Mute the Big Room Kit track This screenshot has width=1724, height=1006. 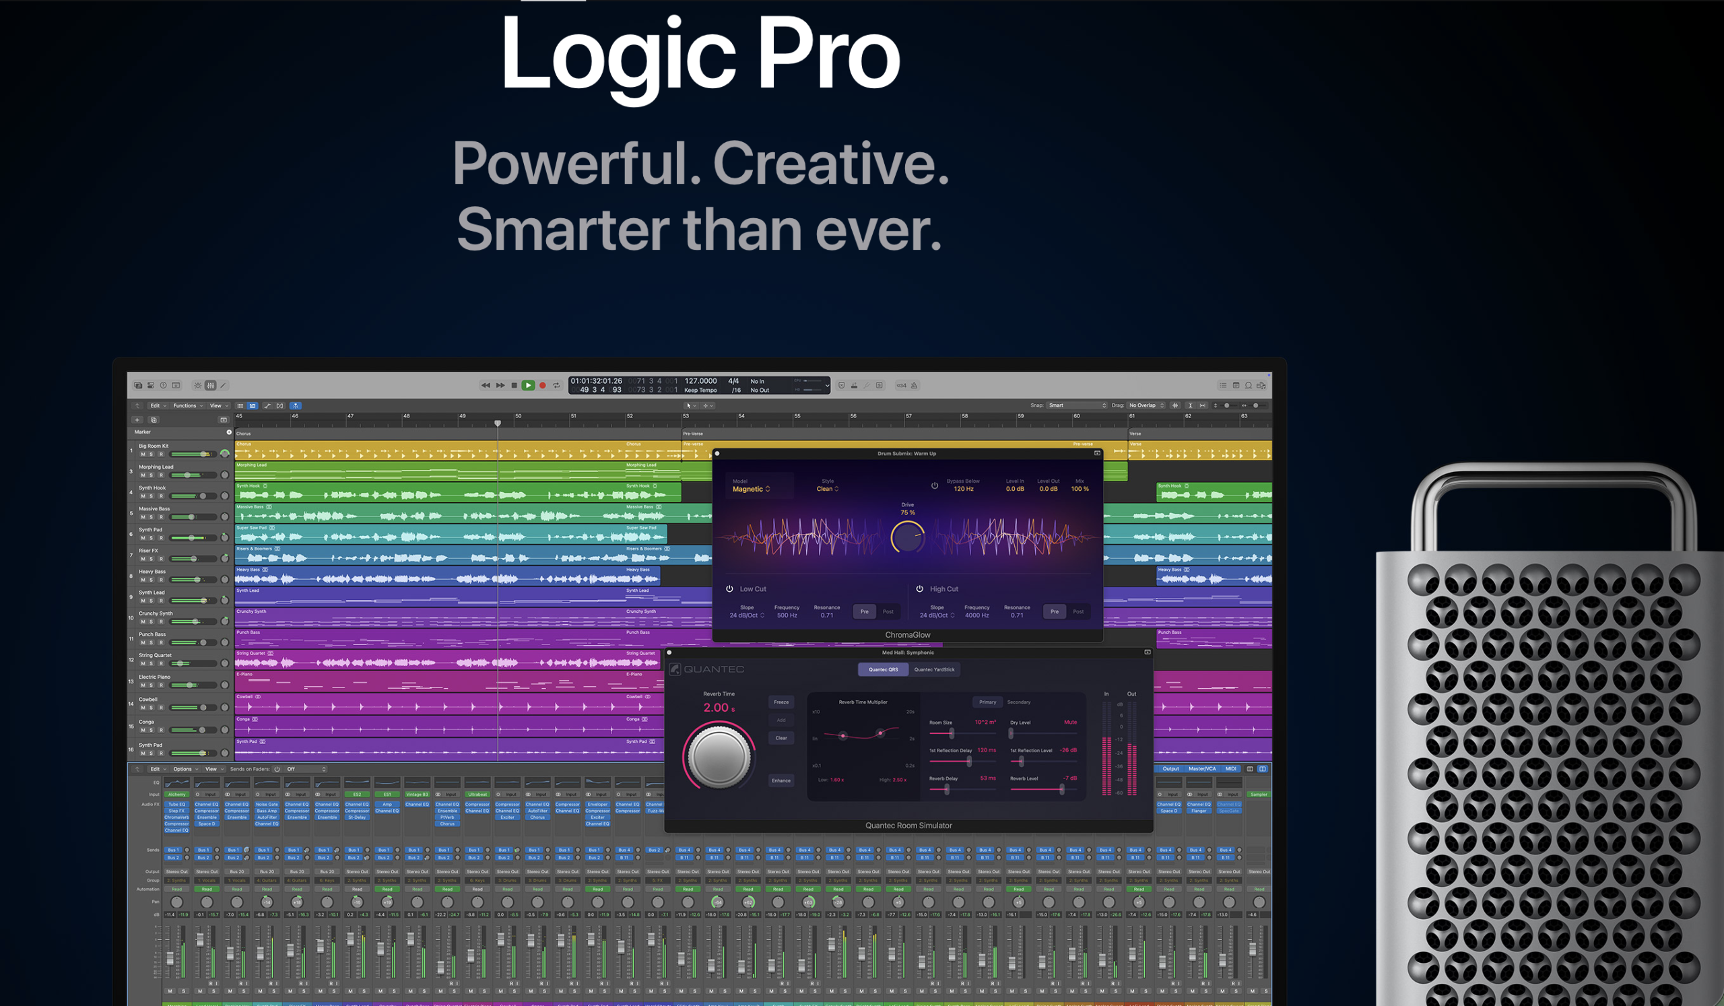[143, 455]
